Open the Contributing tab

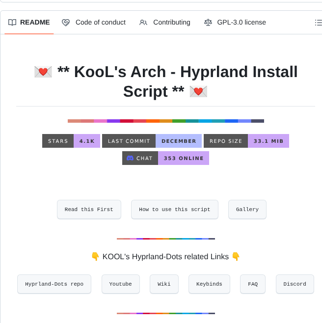click(165, 22)
